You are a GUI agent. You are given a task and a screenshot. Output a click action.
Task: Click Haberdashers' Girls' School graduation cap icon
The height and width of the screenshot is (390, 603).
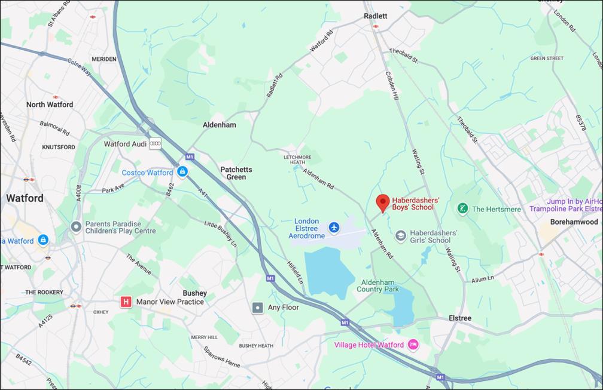(x=400, y=236)
